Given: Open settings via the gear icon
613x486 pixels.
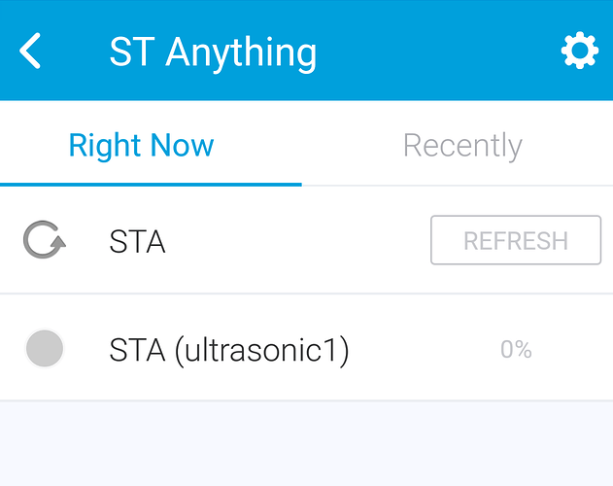Looking at the screenshot, I should coord(580,51).
